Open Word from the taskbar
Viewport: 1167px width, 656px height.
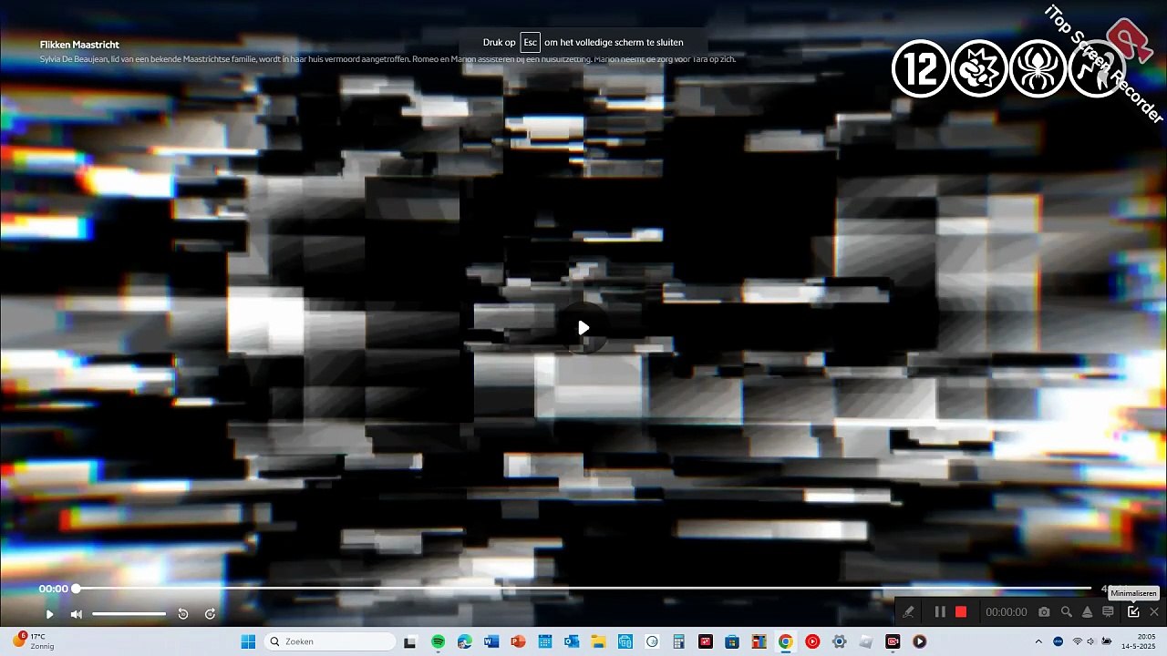click(x=492, y=641)
